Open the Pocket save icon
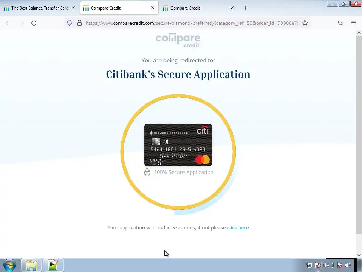The height and width of the screenshot is (272, 362). 340,23
